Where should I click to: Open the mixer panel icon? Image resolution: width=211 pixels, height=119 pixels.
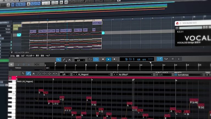[x=166, y=59]
